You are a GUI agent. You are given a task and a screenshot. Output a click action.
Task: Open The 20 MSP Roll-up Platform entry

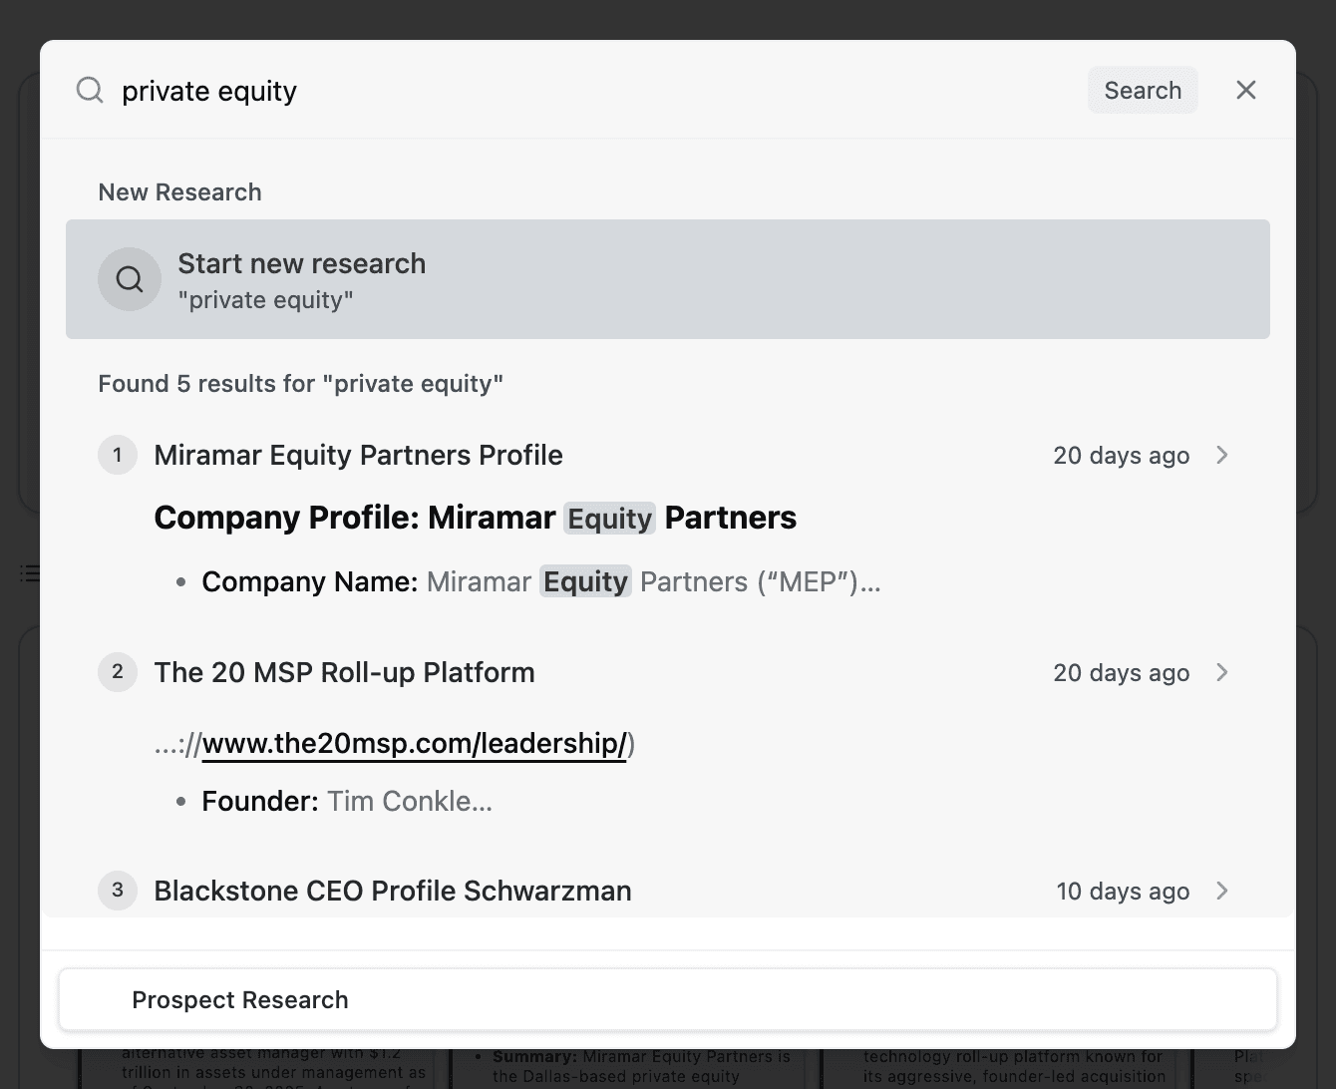344,672
